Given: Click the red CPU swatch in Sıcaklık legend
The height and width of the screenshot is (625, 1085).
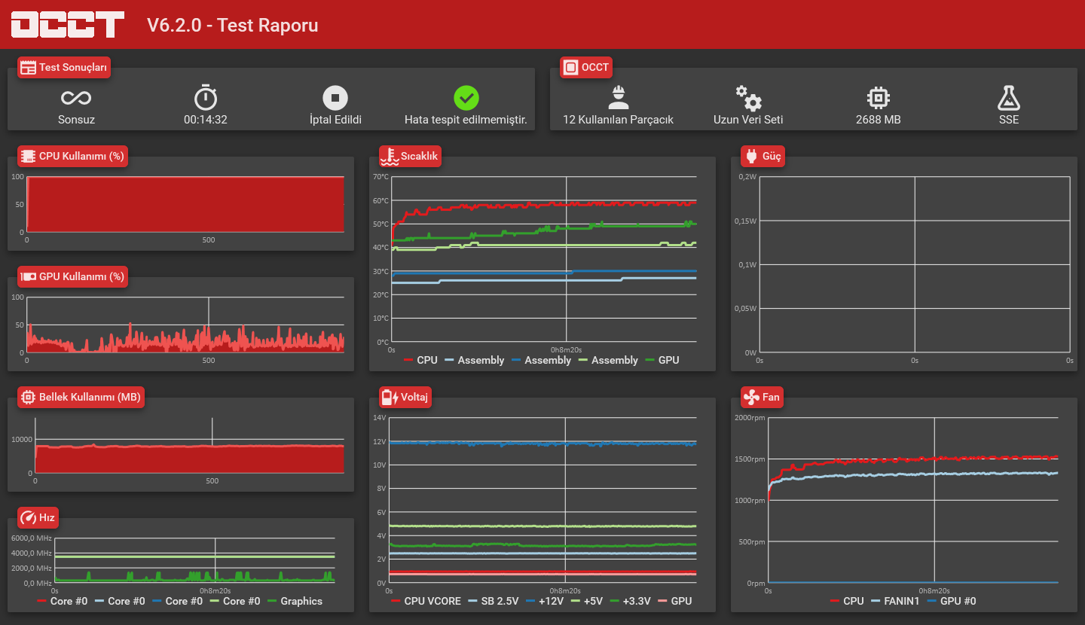Looking at the screenshot, I should click(409, 360).
